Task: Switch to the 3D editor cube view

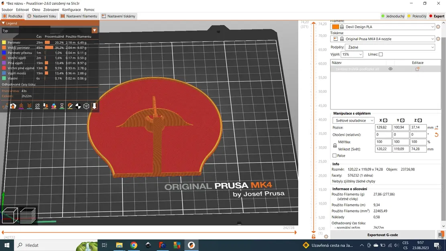Action: point(10,215)
